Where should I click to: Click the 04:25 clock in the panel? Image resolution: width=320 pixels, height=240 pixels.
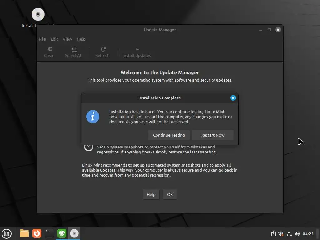pyautogui.click(x=308, y=234)
